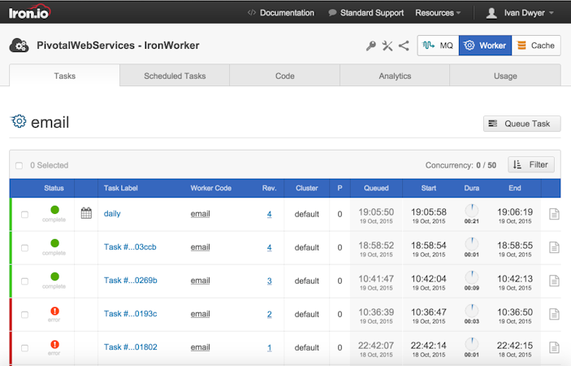Click red error status for Task #...0193c

point(54,311)
